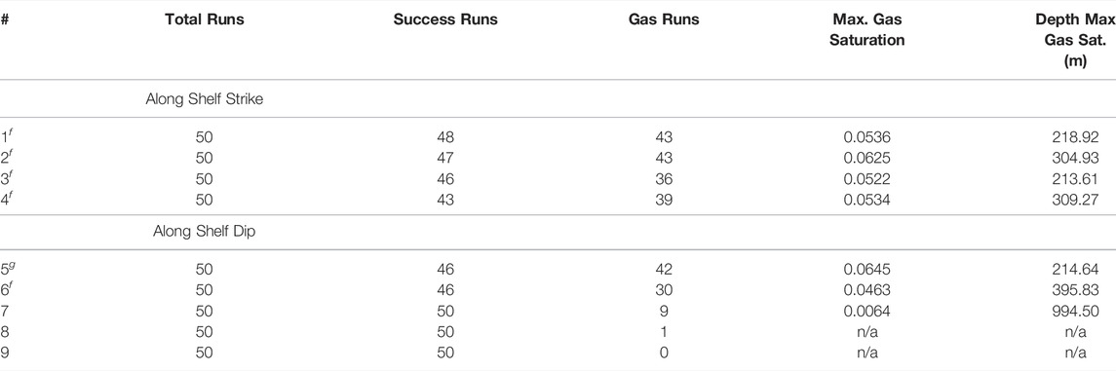The height and width of the screenshot is (371, 1116).
Task: Select the Along Shelf Dip section label
Action: click(205, 232)
